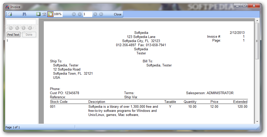This screenshot has height=137, width=267.
Task: Select the fit page width icon
Action: click(44, 14)
